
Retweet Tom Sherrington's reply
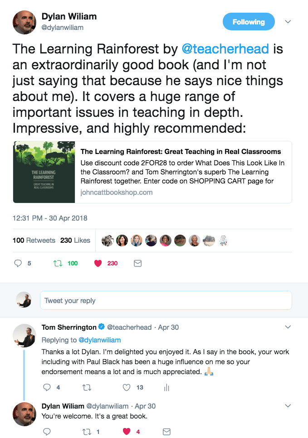click(x=87, y=387)
